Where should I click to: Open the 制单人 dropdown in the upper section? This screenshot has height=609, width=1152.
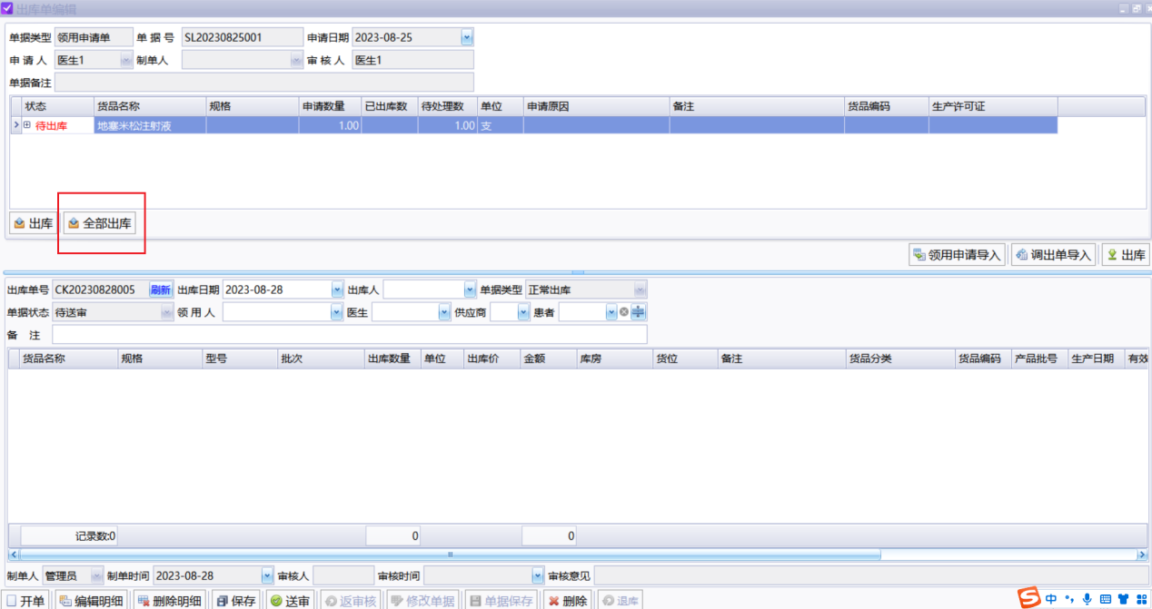pyautogui.click(x=296, y=60)
